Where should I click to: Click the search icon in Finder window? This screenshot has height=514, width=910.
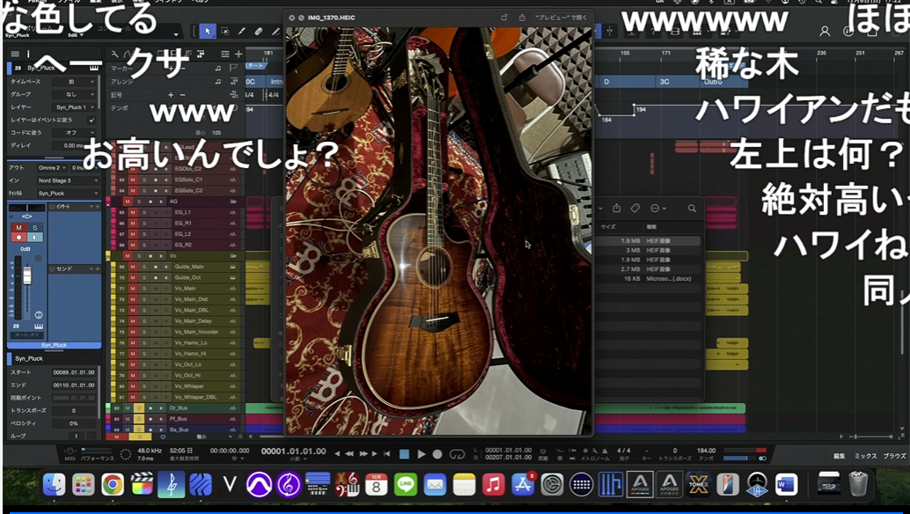[x=692, y=209]
